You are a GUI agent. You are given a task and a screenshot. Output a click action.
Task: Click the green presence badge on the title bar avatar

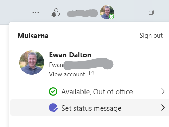point(111,17)
